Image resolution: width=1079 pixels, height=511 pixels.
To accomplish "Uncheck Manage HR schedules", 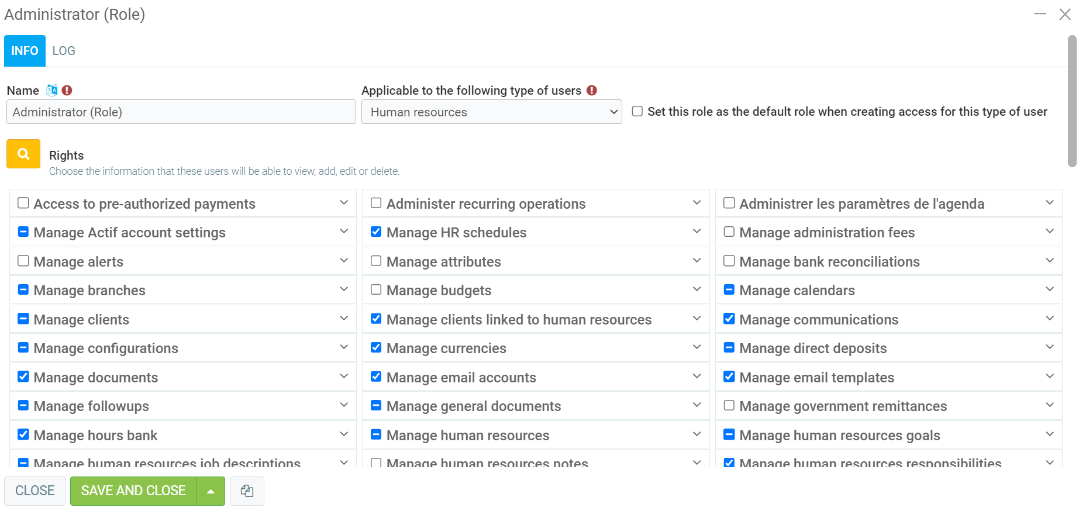I will pyautogui.click(x=376, y=232).
